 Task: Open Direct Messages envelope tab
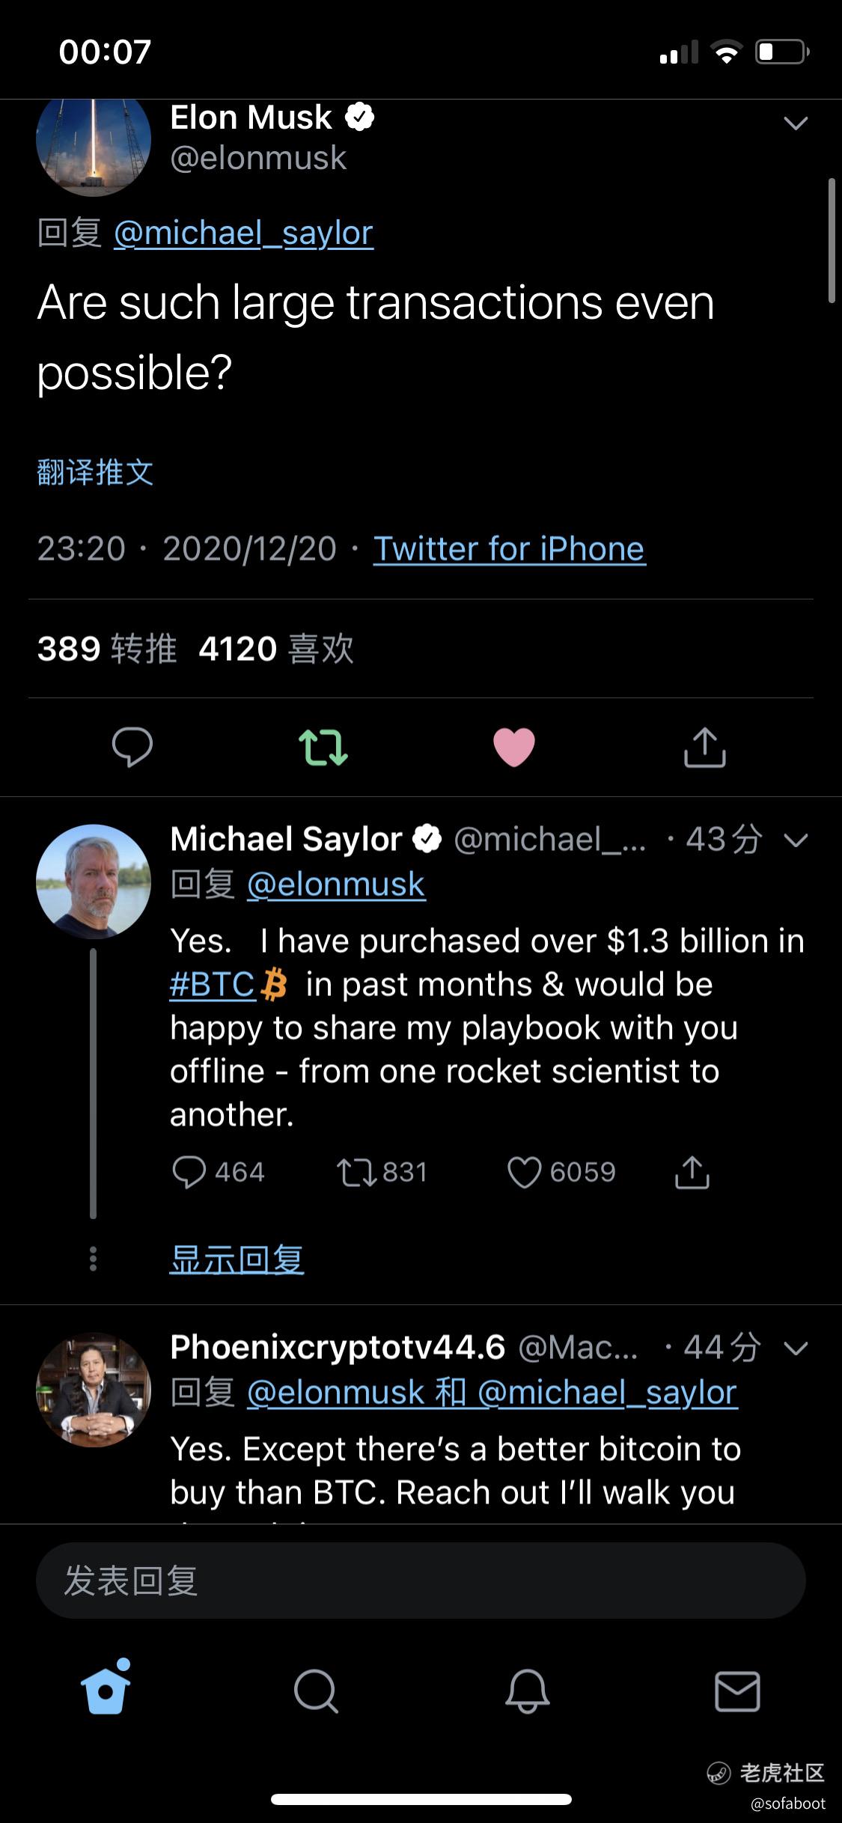737,1691
